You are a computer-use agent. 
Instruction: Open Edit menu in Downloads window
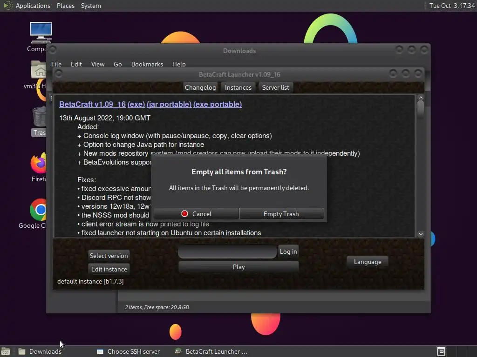coord(76,64)
